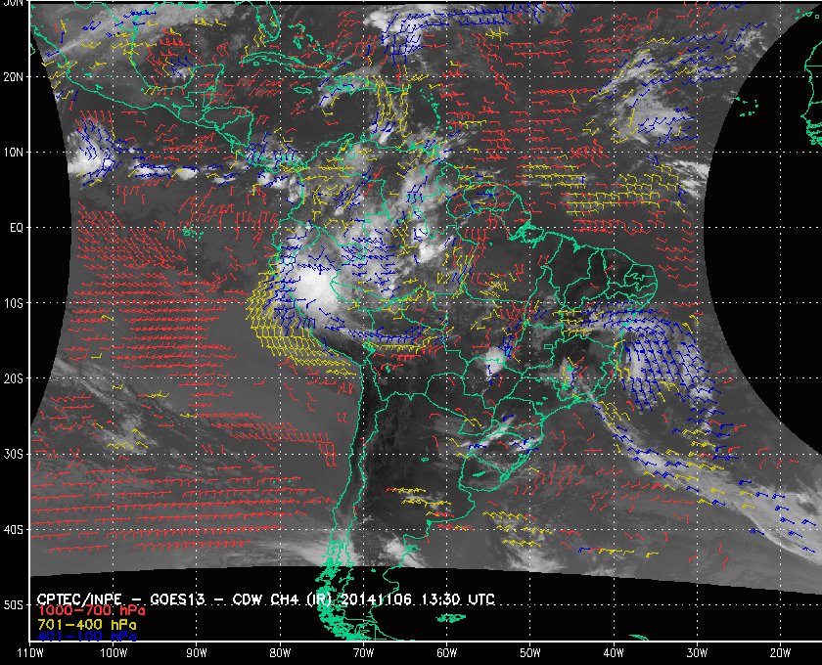Click the 40W longitude label
The width and height of the screenshot is (822, 665).
tap(614, 653)
